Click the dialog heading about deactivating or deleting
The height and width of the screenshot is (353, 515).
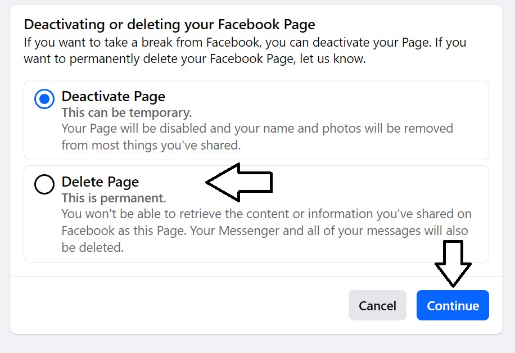click(x=169, y=25)
